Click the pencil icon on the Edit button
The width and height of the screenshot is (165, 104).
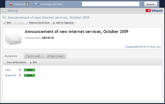pos(5,23)
